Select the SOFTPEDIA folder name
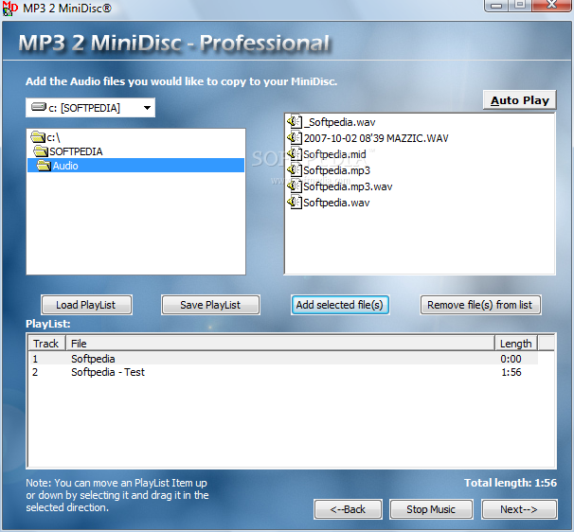Screen dimensions: 574x532 pyautogui.click(x=76, y=151)
